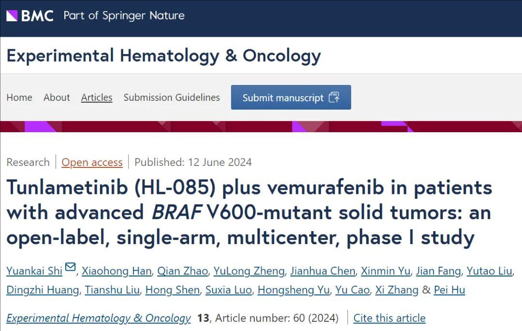The width and height of the screenshot is (522, 331).
Task: Open author Yuankai Shi's profile link
Action: pyautogui.click(x=34, y=271)
